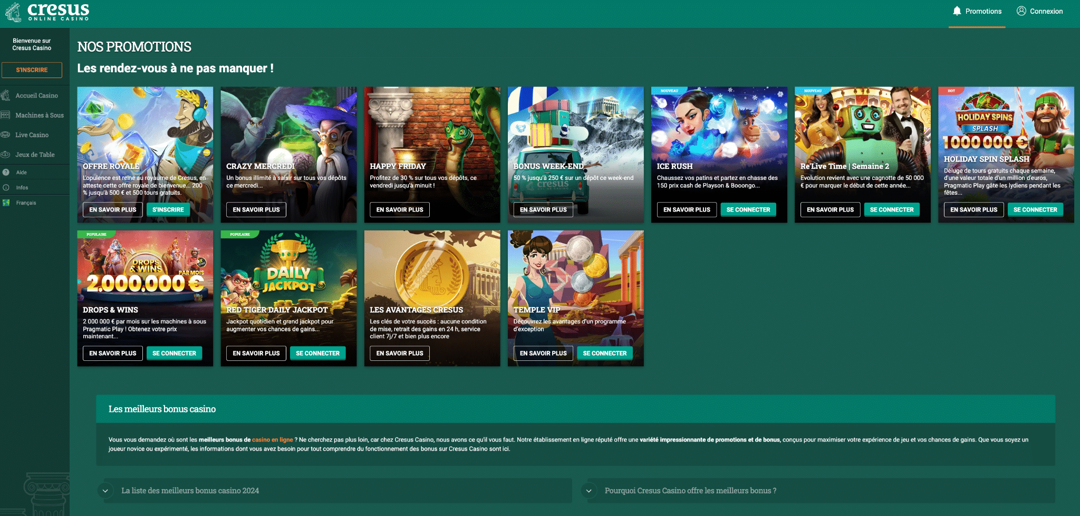Click the NOS PROMOTIONS page title
This screenshot has width=1080, height=516.
[134, 47]
